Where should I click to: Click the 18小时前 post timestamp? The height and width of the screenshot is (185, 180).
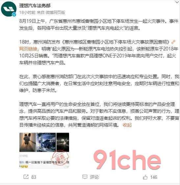(27, 13)
